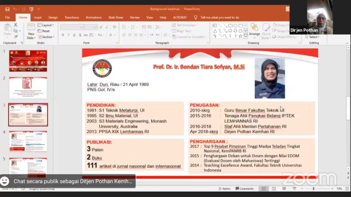Click the zoom slider handle

coord(313,189)
